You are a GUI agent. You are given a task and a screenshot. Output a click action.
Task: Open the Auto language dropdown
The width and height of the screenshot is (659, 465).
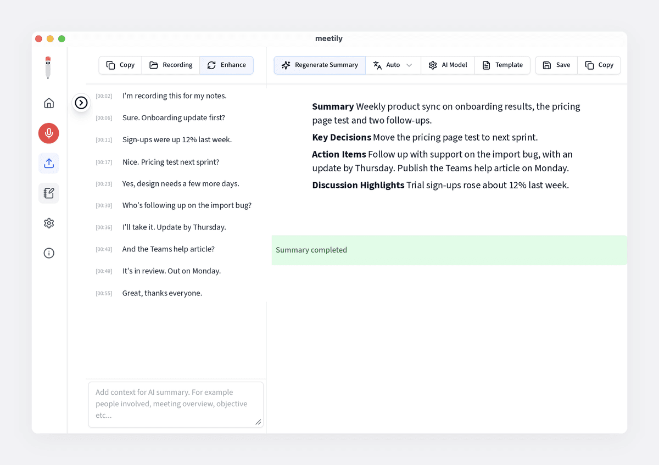[x=393, y=65]
